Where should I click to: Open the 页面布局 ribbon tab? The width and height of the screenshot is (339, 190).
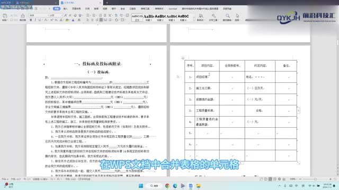76,8
